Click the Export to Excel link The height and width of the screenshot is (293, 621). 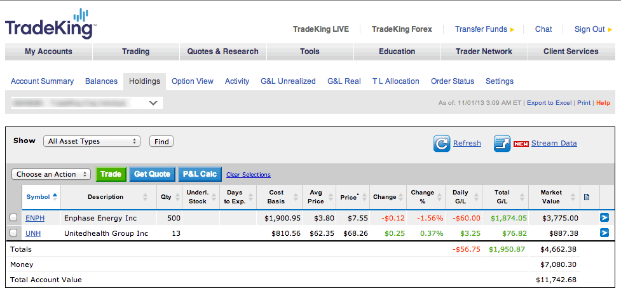tap(549, 103)
